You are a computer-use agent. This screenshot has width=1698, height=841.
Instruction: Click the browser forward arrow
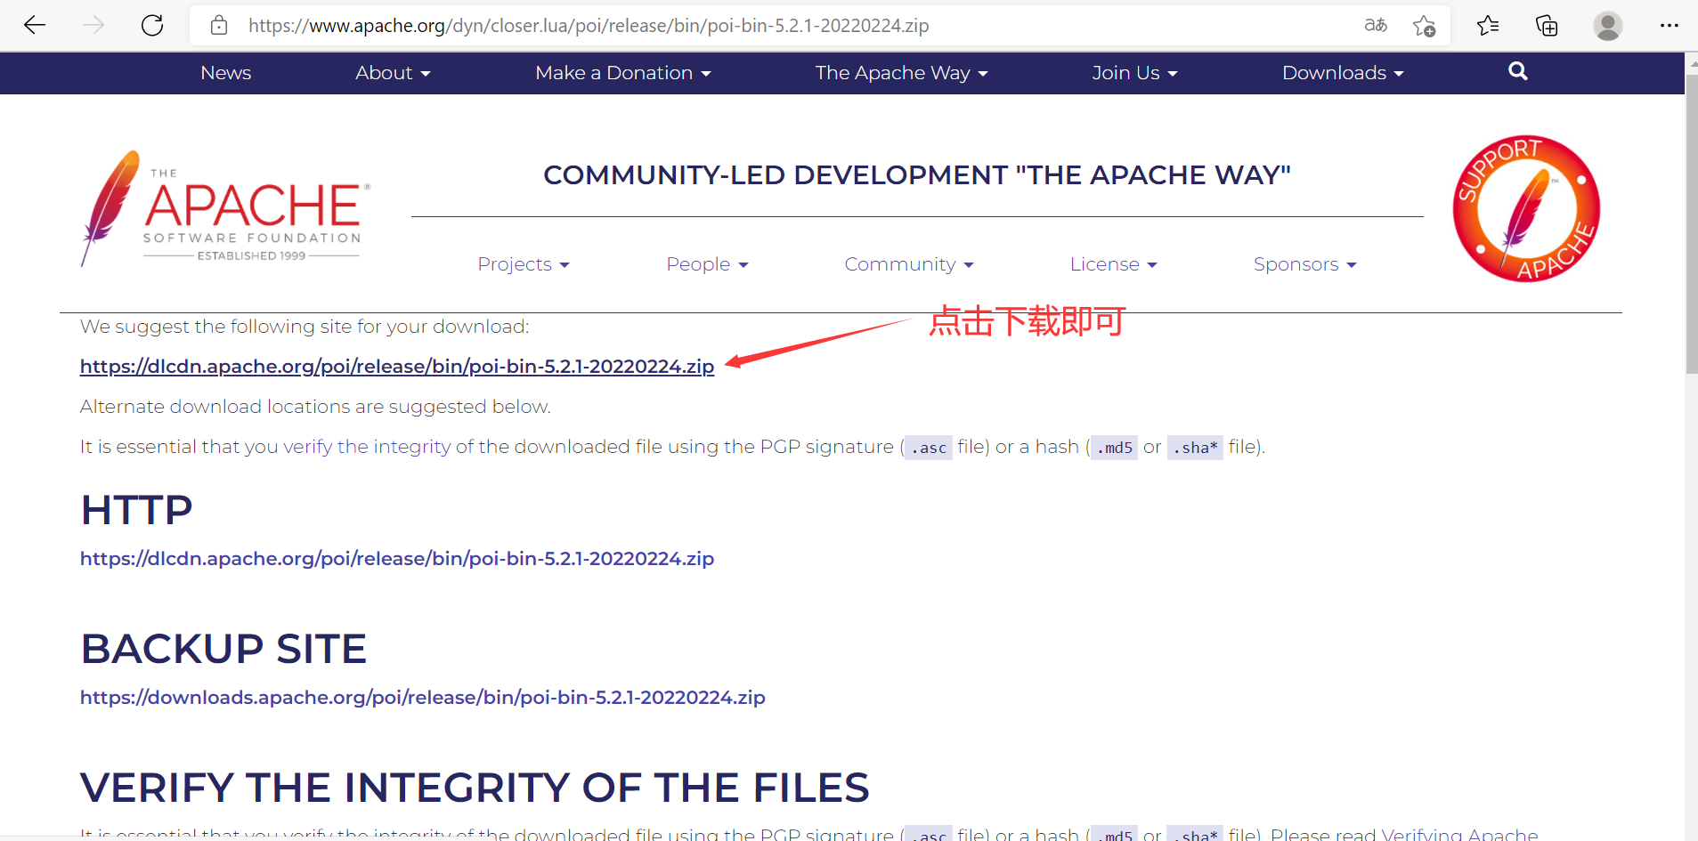pyautogui.click(x=93, y=25)
